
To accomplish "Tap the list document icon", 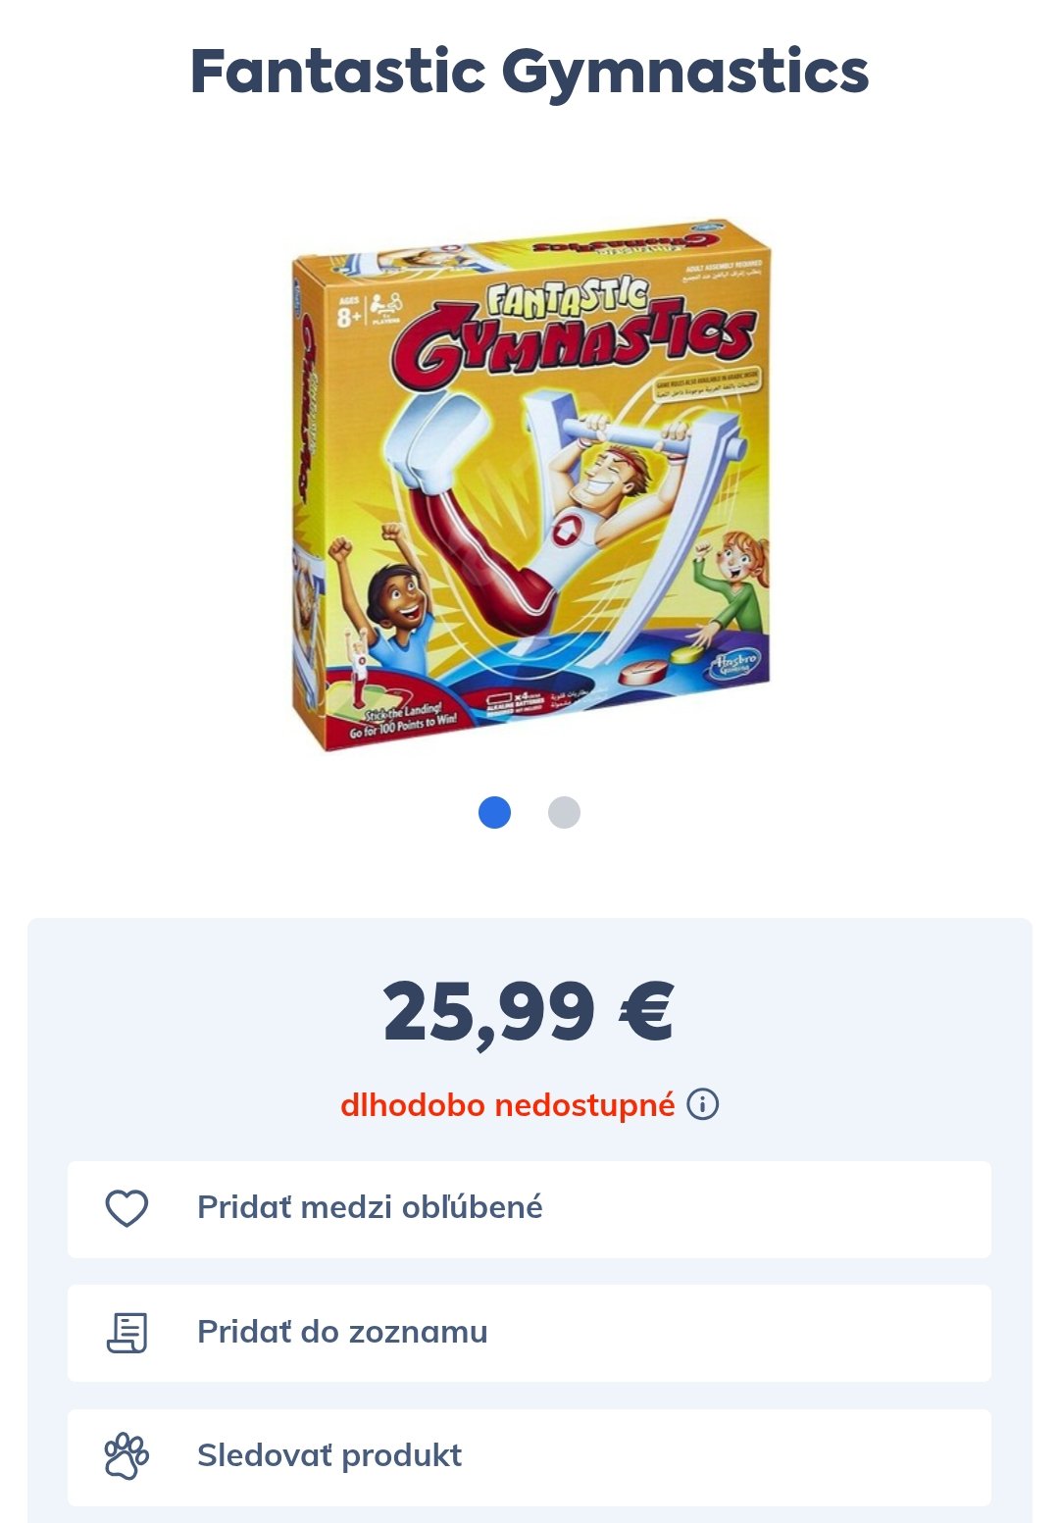I will [x=126, y=1333].
